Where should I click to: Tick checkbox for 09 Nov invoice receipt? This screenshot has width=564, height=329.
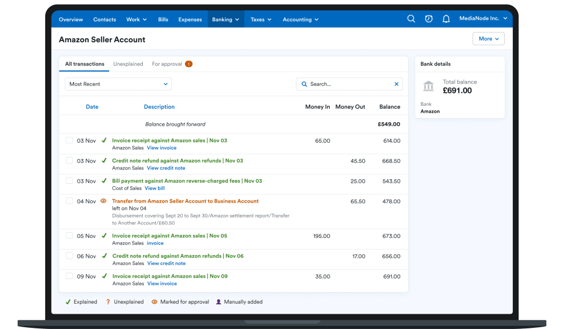tap(69, 276)
